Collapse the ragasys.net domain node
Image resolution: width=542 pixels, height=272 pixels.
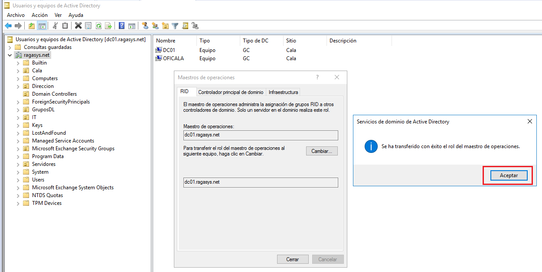coord(10,55)
